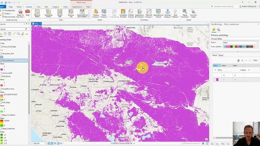Expand the analysis tools gallery
The image size is (260, 146).
[89, 17]
